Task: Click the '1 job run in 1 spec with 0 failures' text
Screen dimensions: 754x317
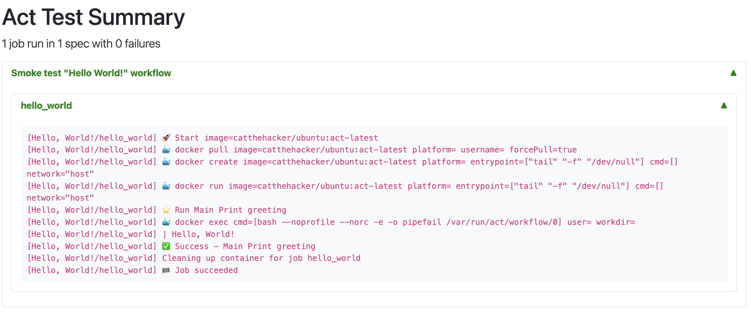Action: click(x=81, y=44)
